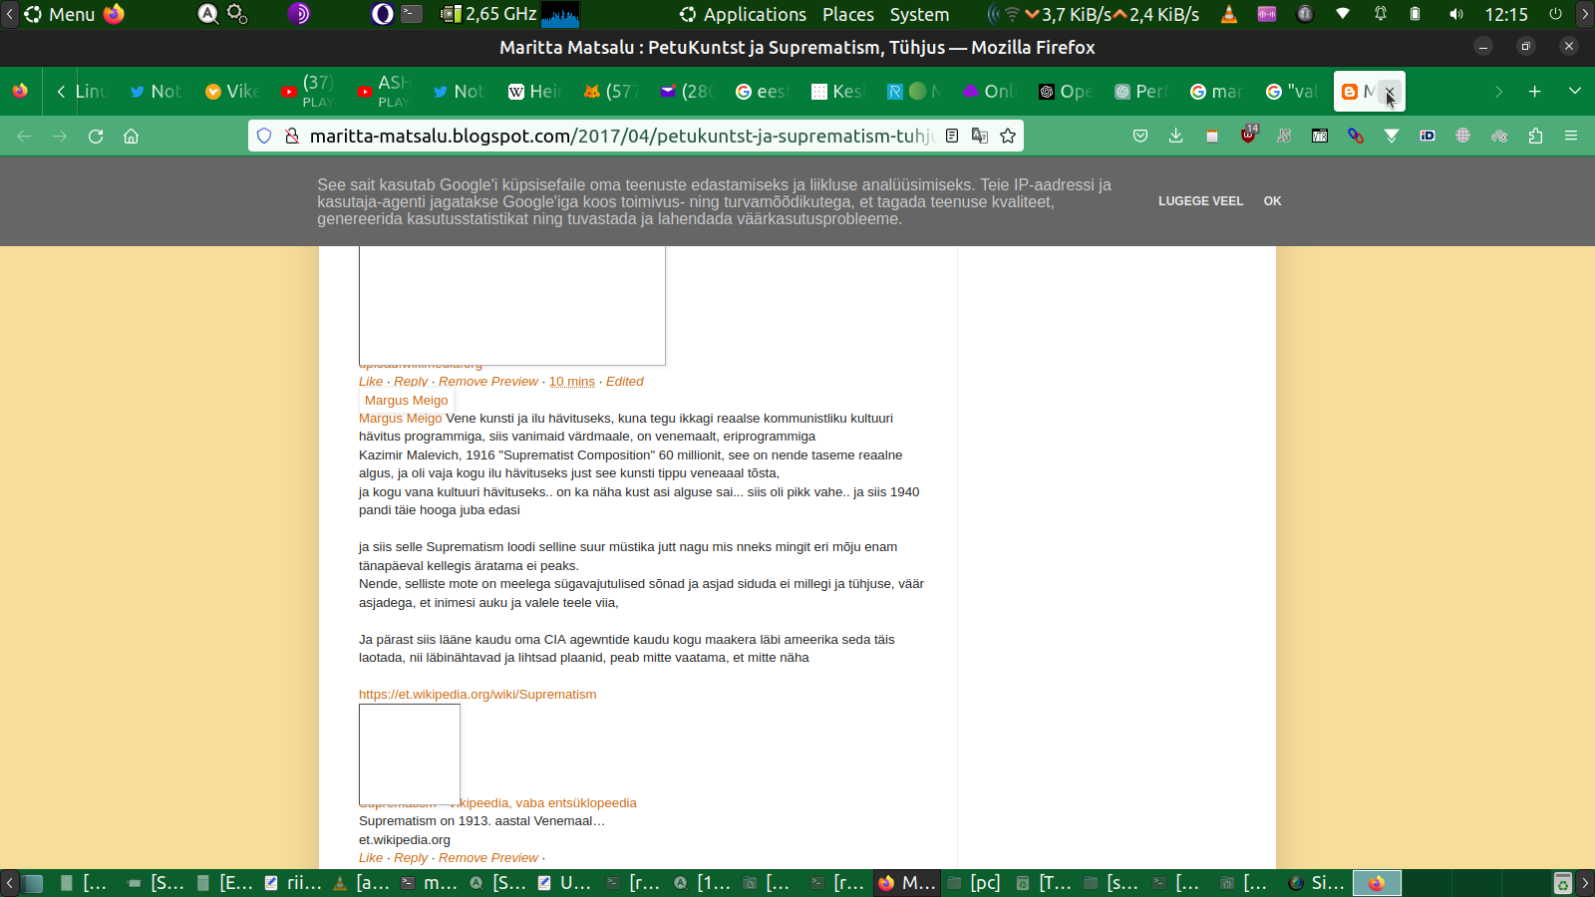This screenshot has width=1595, height=897.
Task: Click the network speed indicator 3,7 KiB/s
Action: coord(1076,14)
